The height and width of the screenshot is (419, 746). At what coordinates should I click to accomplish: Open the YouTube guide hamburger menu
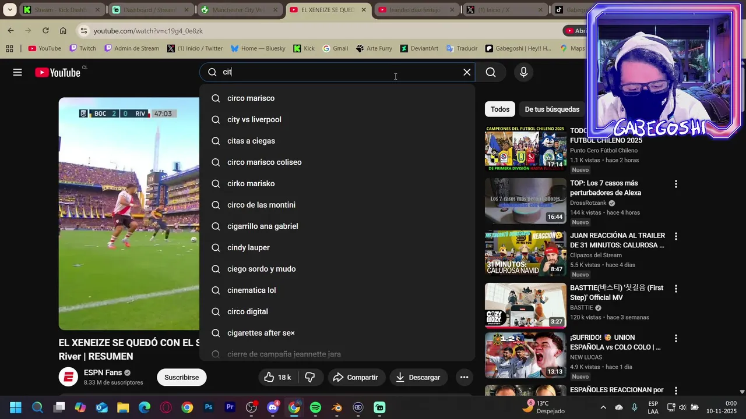[17, 72]
